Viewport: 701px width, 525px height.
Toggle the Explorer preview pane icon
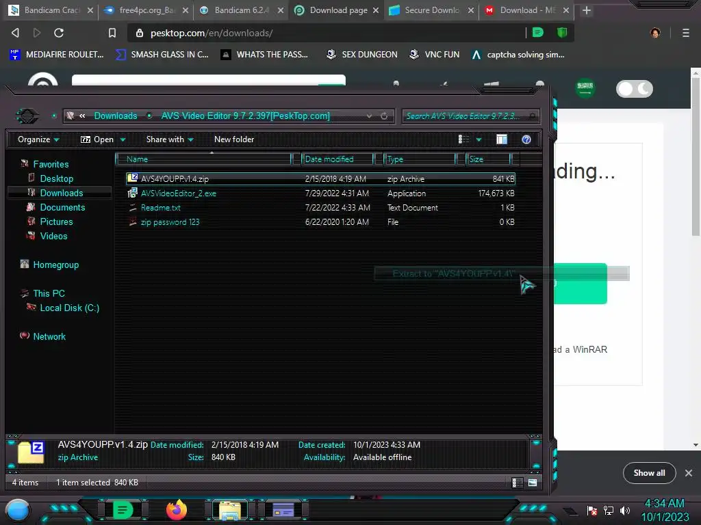point(502,139)
